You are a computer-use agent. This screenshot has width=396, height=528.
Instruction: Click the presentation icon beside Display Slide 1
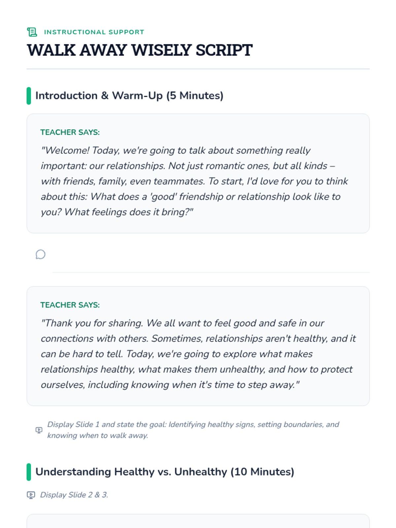click(39, 430)
